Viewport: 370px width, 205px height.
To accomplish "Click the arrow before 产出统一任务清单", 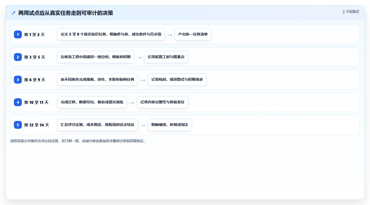I will (170, 35).
